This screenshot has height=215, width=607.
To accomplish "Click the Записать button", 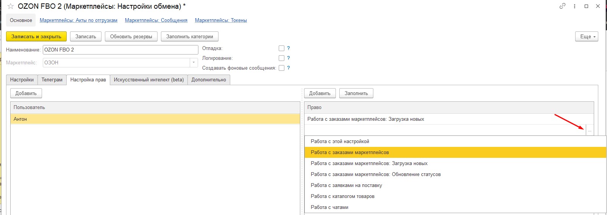I will click(86, 36).
